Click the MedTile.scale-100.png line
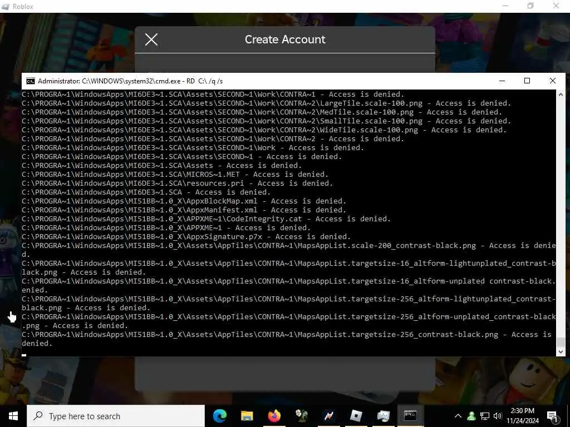Screen dimensions: 570x427 (x=262, y=112)
